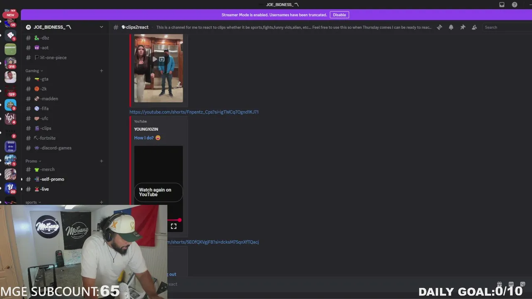The image size is (532, 299).
Task: Open youtube.com/shorts/Fnpentz_Cps link
Action: pos(194,112)
